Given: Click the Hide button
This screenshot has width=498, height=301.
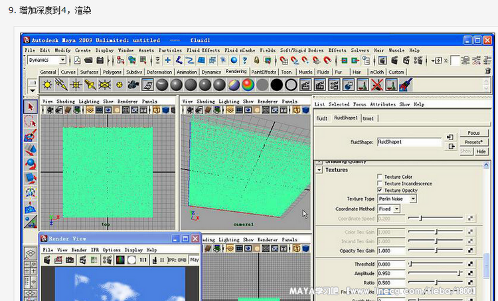Looking at the screenshot, I should click(481, 151).
